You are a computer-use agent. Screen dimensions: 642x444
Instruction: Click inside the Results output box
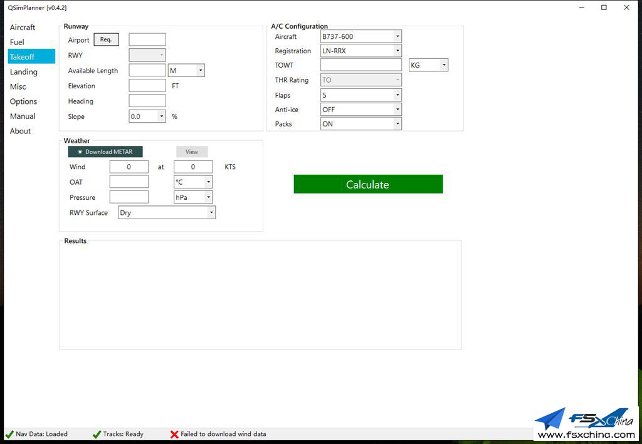coord(260,295)
